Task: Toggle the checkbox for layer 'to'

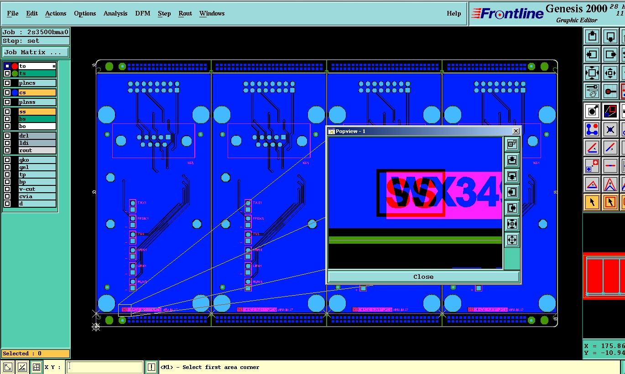Action: click(7, 66)
